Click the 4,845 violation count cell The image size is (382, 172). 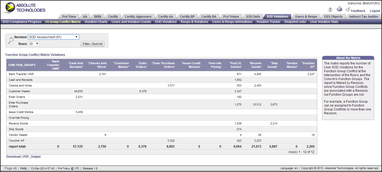point(258,74)
